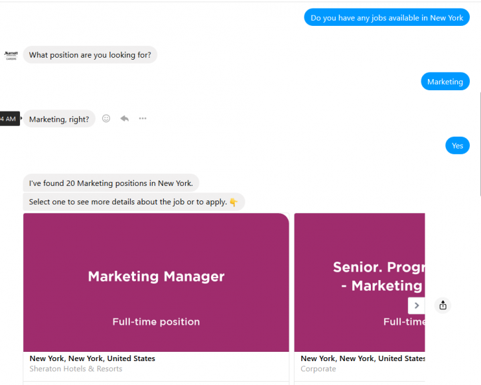Click the 'Select one to see more details' message
The height and width of the screenshot is (385, 481).
coord(133,202)
